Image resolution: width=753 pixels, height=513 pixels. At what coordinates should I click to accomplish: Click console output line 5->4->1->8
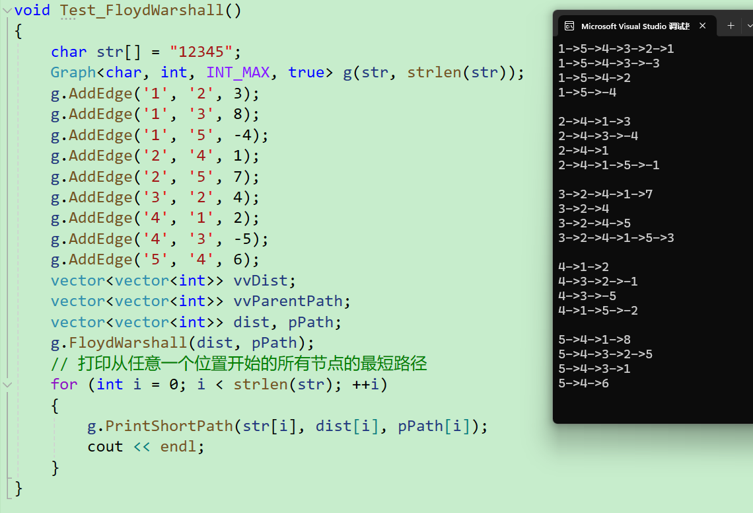pos(594,339)
